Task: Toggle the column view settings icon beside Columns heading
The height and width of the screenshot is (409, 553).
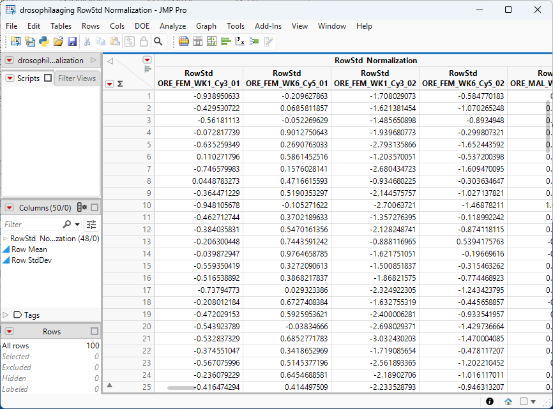Action: point(82,207)
